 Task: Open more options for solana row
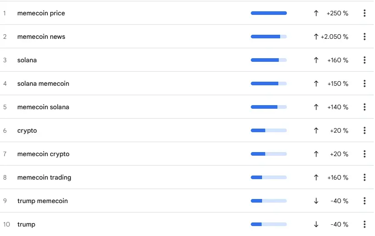point(364,60)
